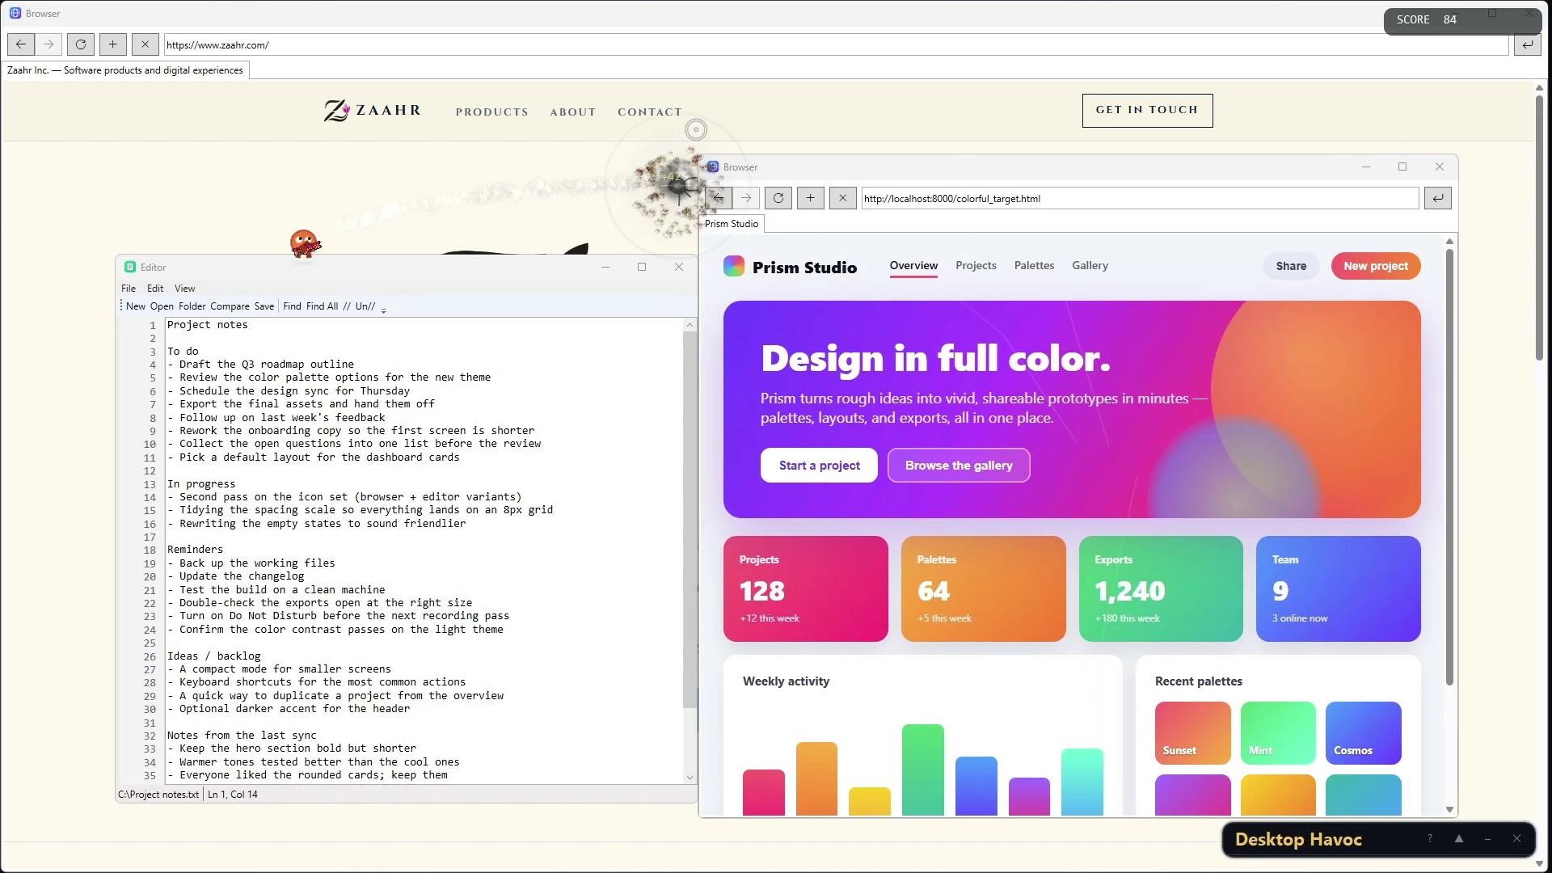Switch to the Palettes tab in Prism Studio
This screenshot has width=1552, height=873.
[x=1034, y=265]
